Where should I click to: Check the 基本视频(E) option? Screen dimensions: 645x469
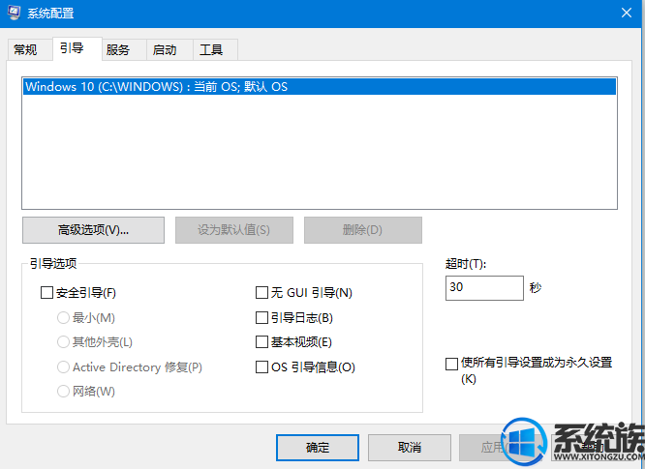point(261,342)
